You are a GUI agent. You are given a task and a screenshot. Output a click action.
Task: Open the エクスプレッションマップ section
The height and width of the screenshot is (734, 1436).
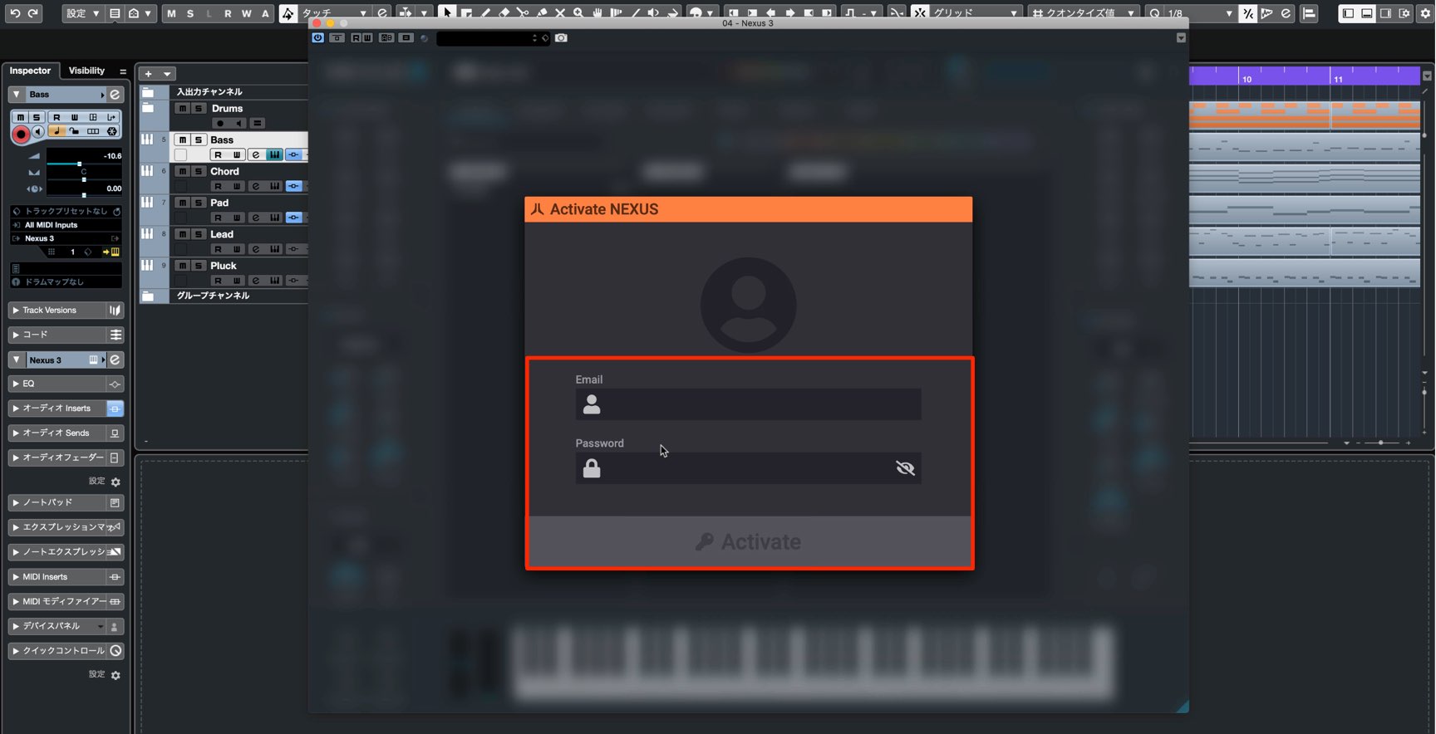point(57,527)
